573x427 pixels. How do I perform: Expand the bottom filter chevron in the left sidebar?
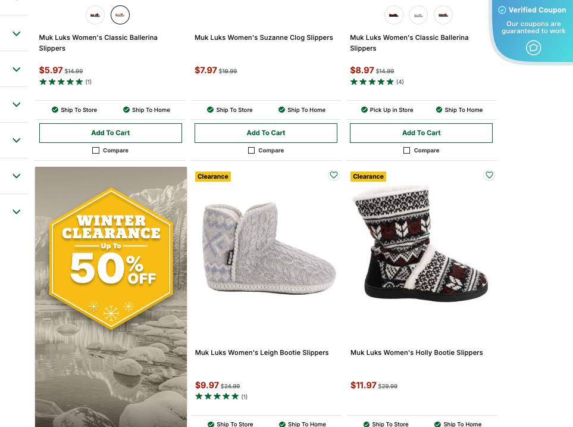[16, 211]
